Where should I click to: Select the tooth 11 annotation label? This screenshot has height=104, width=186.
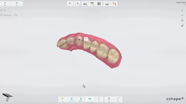pos(86,39)
